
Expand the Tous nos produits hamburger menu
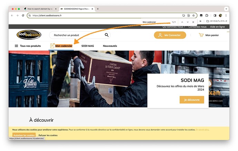coord(16,46)
